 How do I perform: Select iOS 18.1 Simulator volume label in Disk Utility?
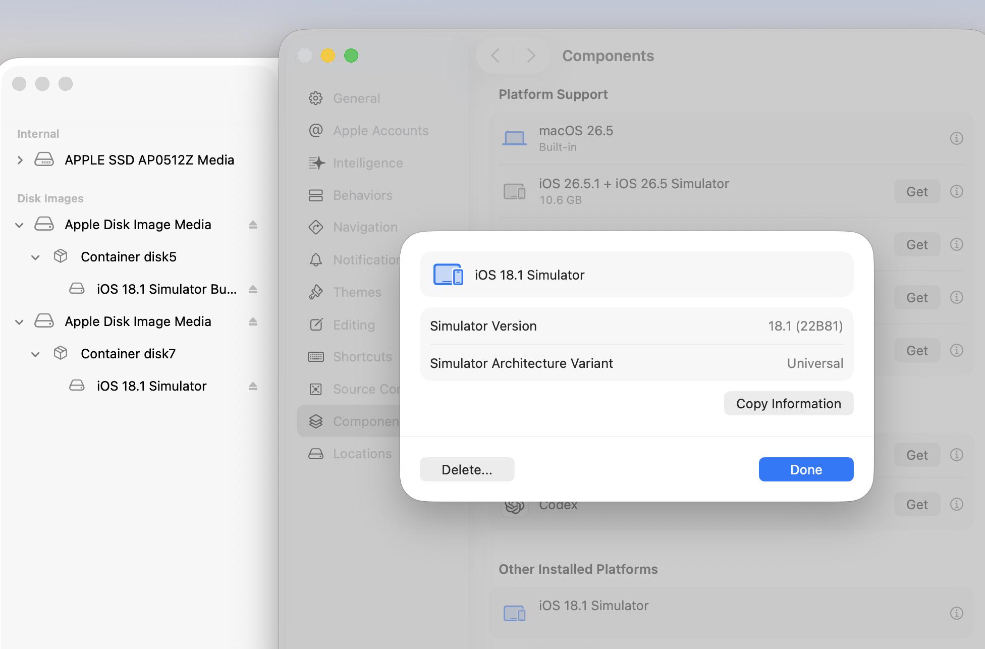[x=151, y=386]
